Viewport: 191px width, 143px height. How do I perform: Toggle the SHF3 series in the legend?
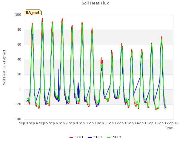point(114,137)
